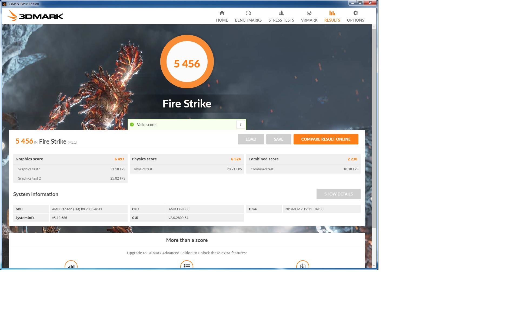Click the Valid score! message

pyautogui.click(x=147, y=124)
